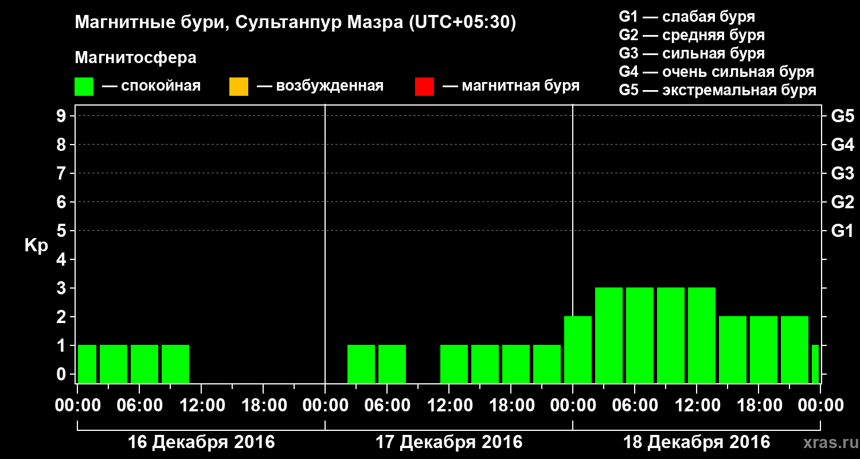Image resolution: width=860 pixels, height=459 pixels.
Task: Click the 'G3 — сильная буря' legend line
Action: (692, 53)
